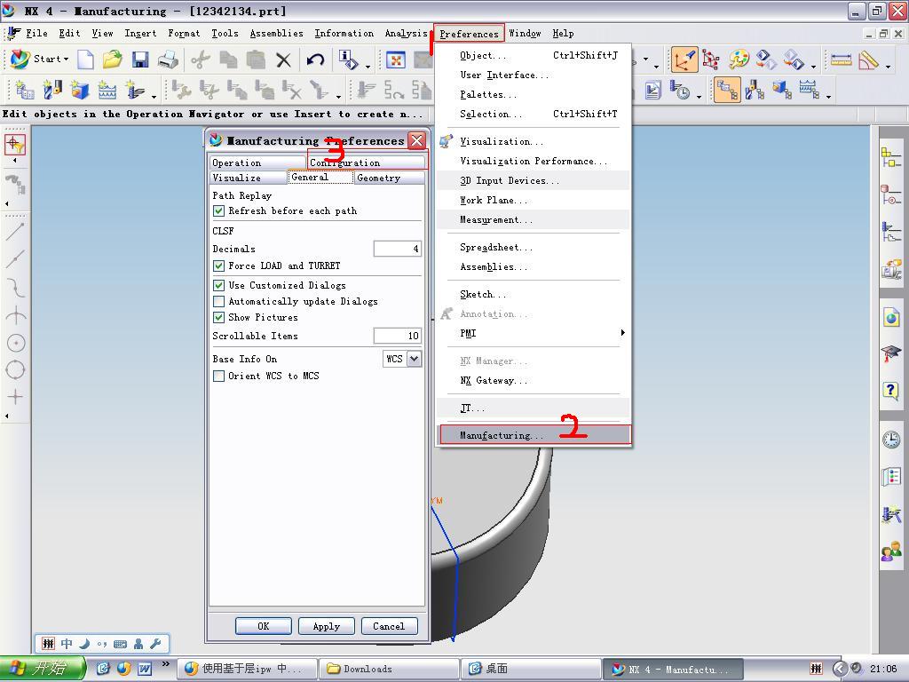Click the Fit view icon
The image size is (909, 682).
395,59
